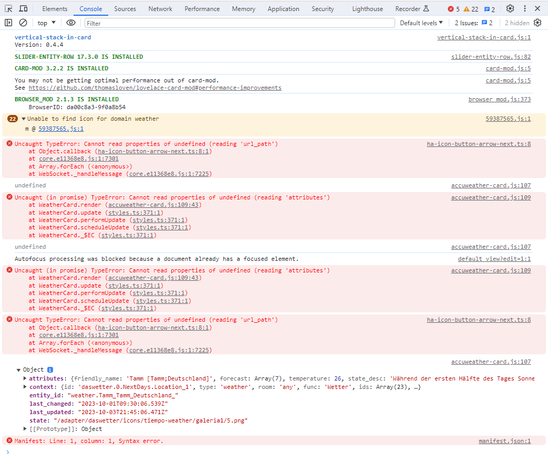The image size is (548, 454).
Task: Expand the attributes property
Action: (x=25, y=378)
